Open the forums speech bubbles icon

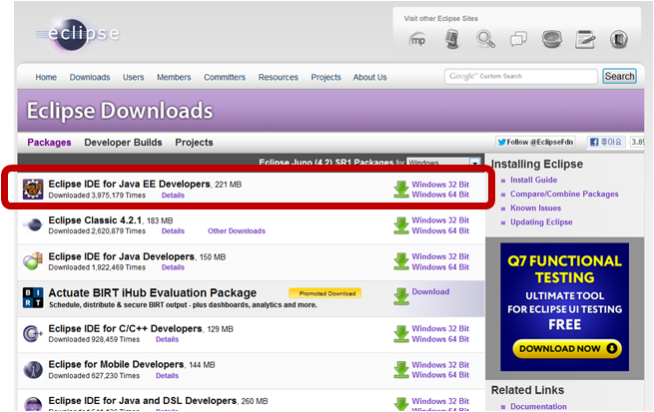click(x=518, y=40)
